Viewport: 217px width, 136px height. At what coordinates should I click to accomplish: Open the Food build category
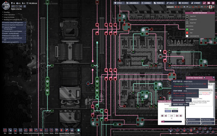pyautogui.click(x=21, y=130)
